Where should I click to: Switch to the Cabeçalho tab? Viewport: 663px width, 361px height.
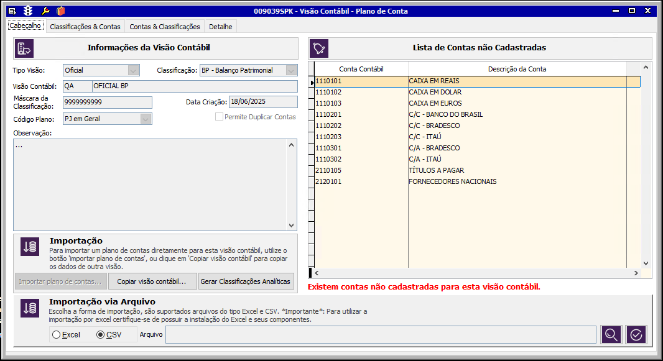coord(25,25)
